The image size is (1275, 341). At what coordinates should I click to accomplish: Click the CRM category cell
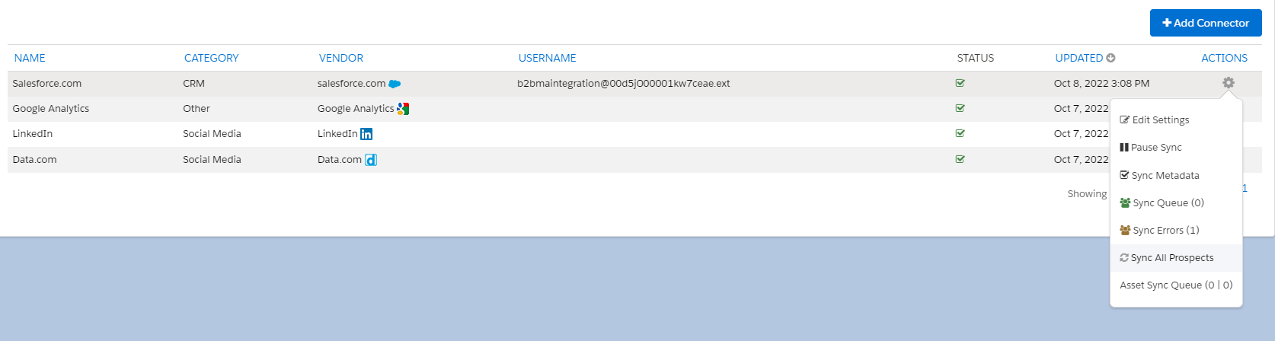[194, 84]
